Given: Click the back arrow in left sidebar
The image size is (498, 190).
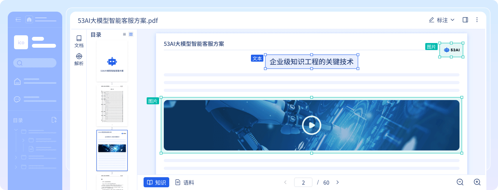Looking at the screenshot, I should (18, 19).
